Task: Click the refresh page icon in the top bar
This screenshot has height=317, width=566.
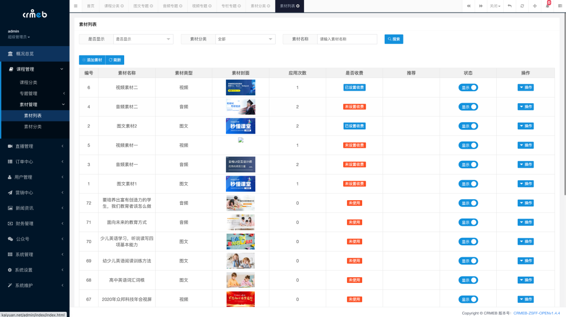Action: pyautogui.click(x=521, y=6)
